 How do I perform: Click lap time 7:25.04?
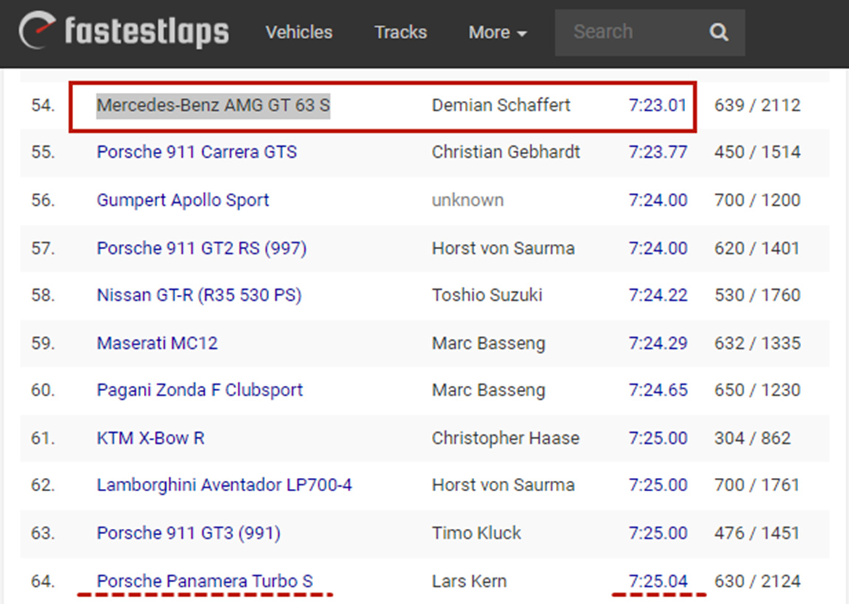658,581
